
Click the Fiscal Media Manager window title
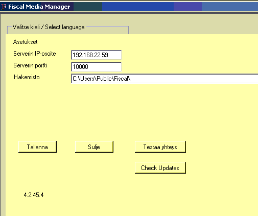point(39,7)
